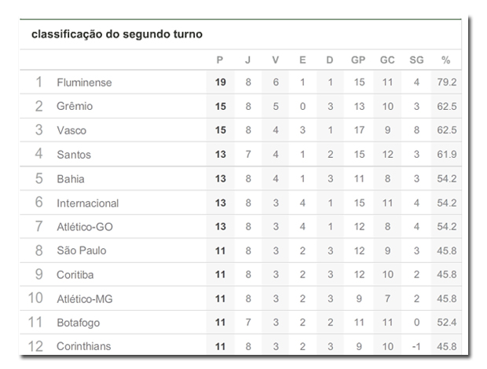Click the 'classificação do segundo turno' title
Image resolution: width=487 pixels, height=369 pixels.
click(117, 35)
